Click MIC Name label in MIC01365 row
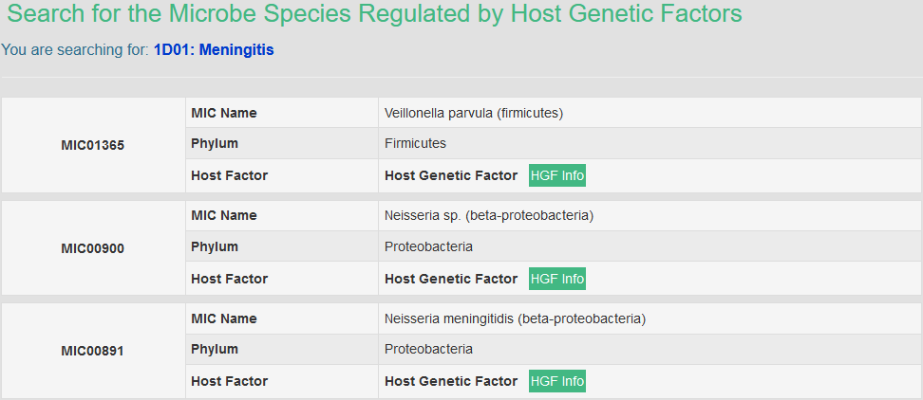923x400 pixels. tap(224, 113)
